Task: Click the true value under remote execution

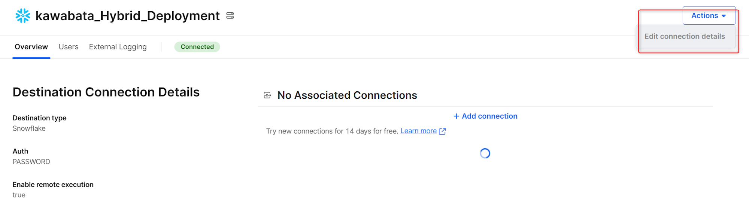Action: [19, 195]
